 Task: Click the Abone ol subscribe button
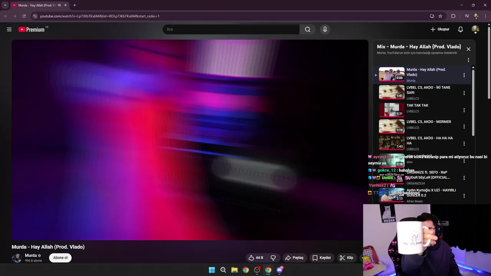[60, 258]
